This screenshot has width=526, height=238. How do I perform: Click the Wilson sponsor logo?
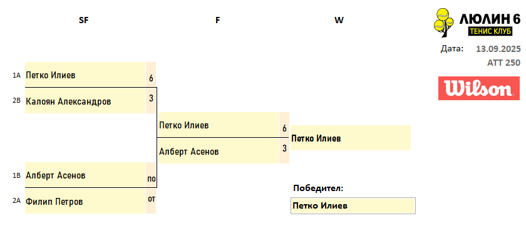[478, 88]
